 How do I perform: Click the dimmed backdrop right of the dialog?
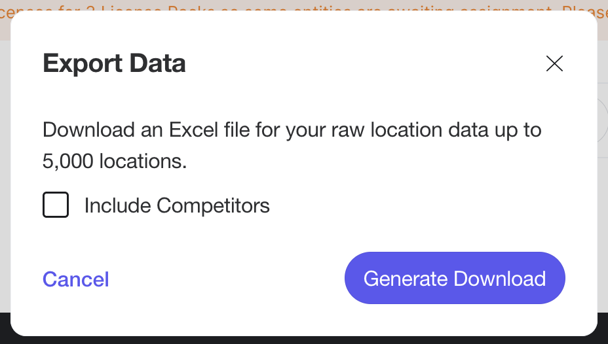603,196
